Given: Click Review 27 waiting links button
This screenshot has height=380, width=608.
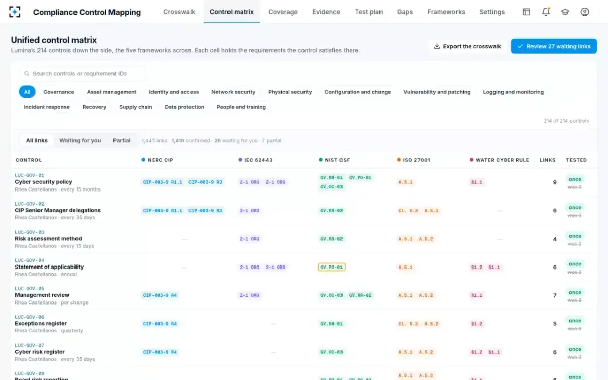Looking at the screenshot, I should click(x=554, y=46).
